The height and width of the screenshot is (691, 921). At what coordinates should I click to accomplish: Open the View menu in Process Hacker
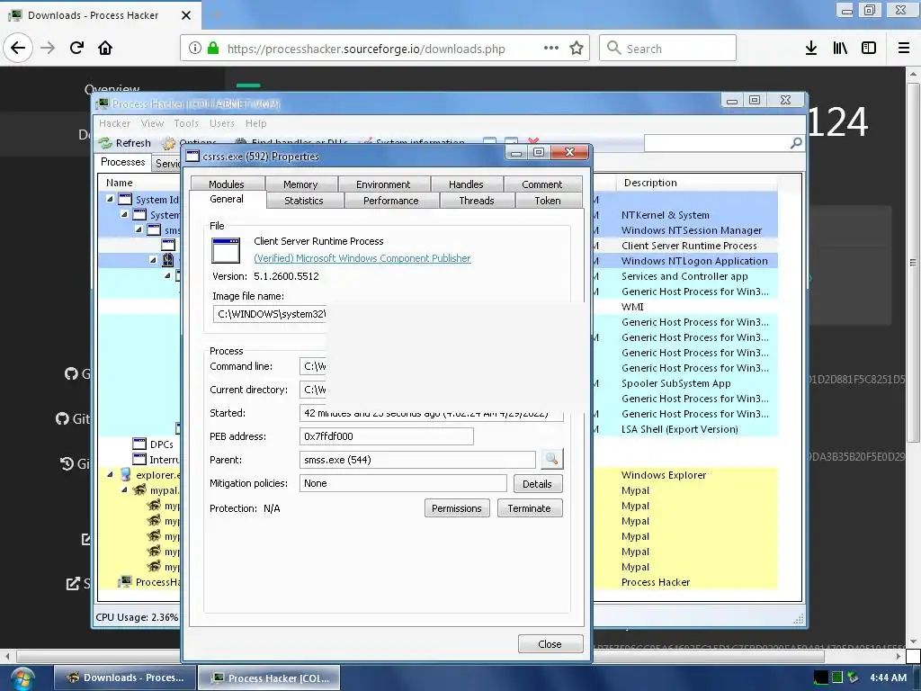click(152, 123)
